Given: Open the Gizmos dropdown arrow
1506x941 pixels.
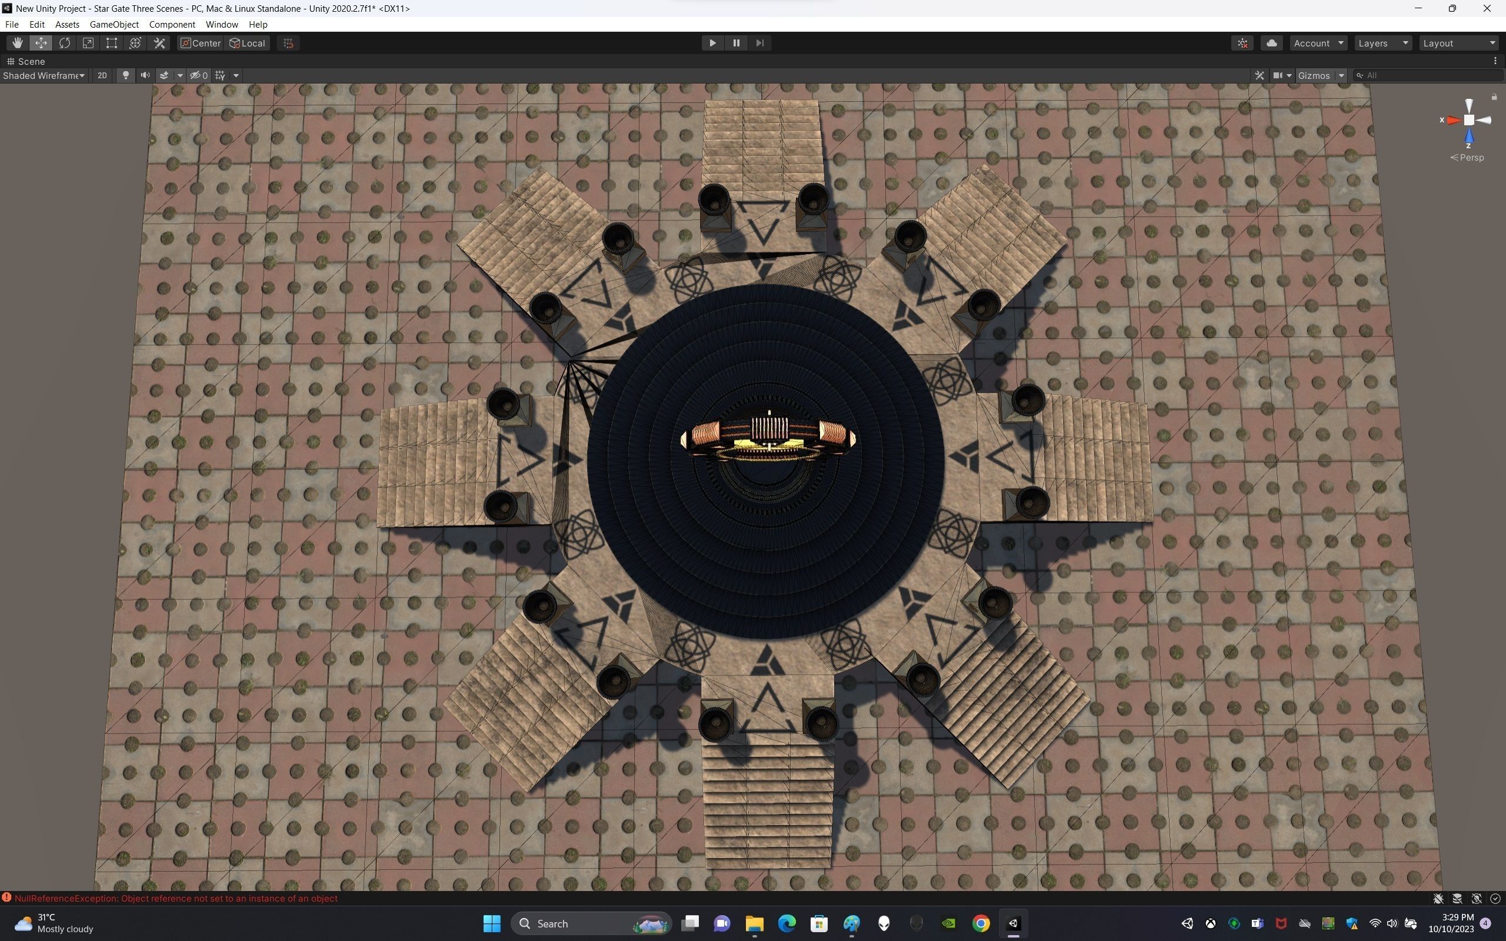Looking at the screenshot, I should (x=1341, y=75).
